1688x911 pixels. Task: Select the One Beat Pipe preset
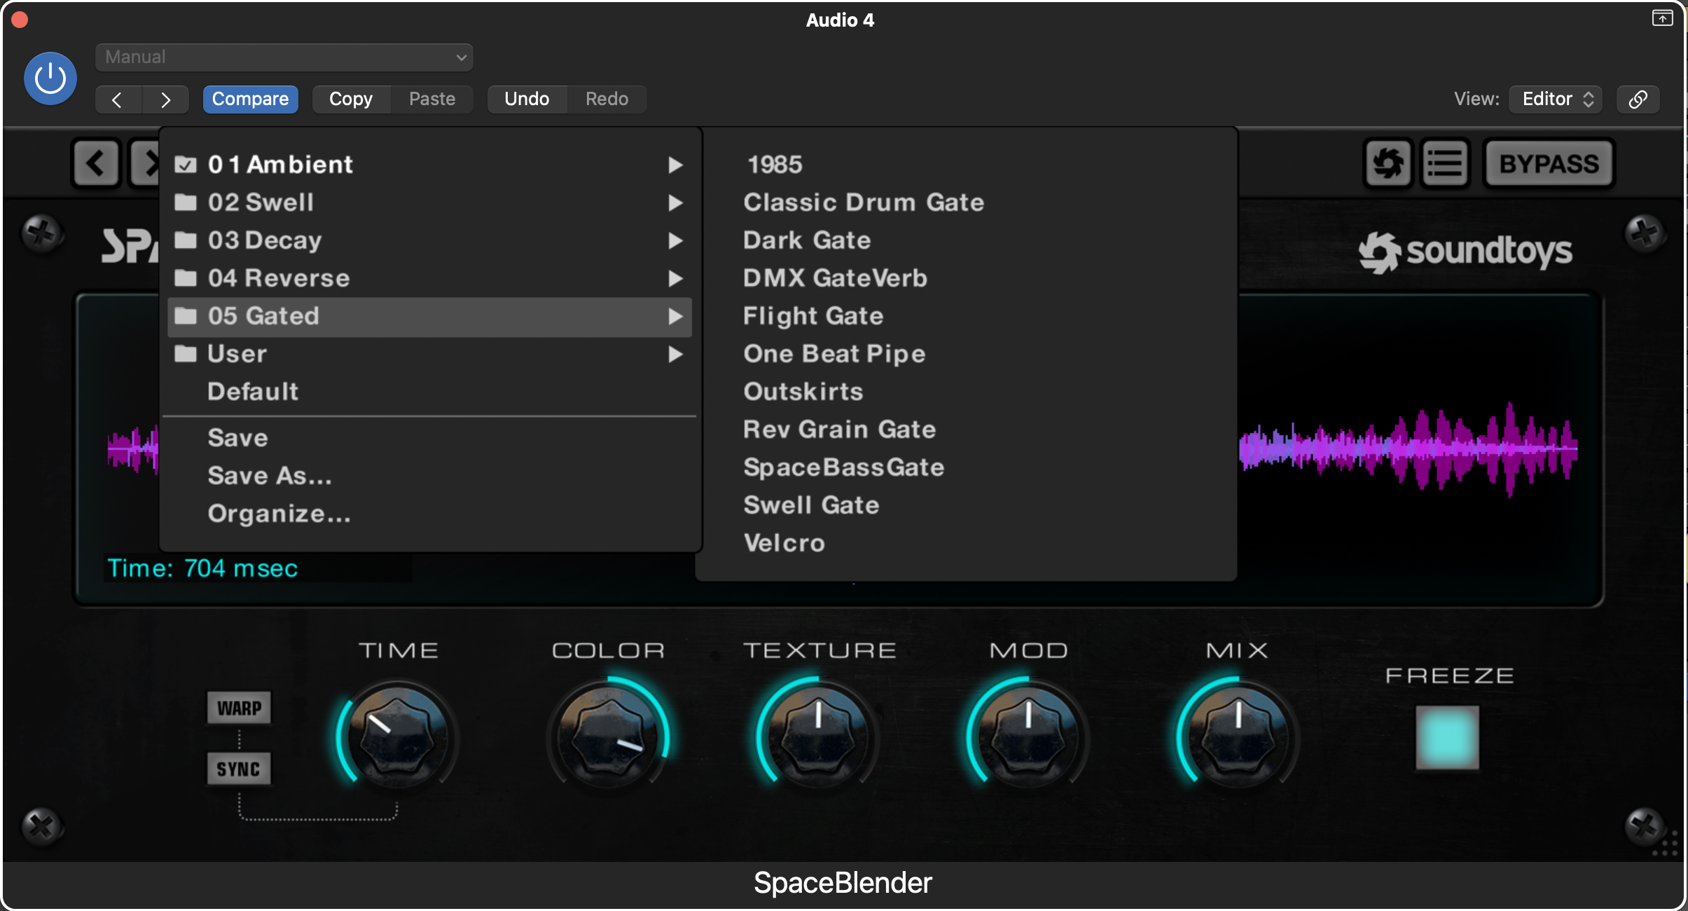pyautogui.click(x=834, y=354)
